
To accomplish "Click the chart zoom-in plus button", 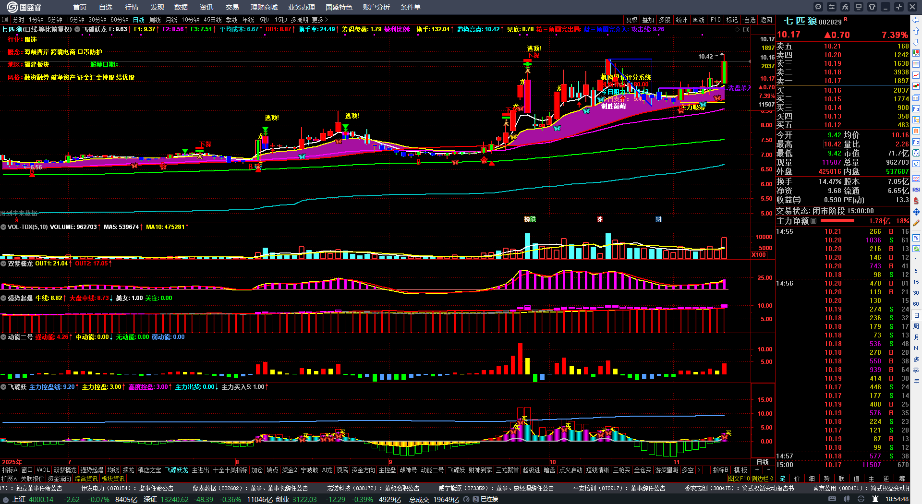I will (x=757, y=470).
